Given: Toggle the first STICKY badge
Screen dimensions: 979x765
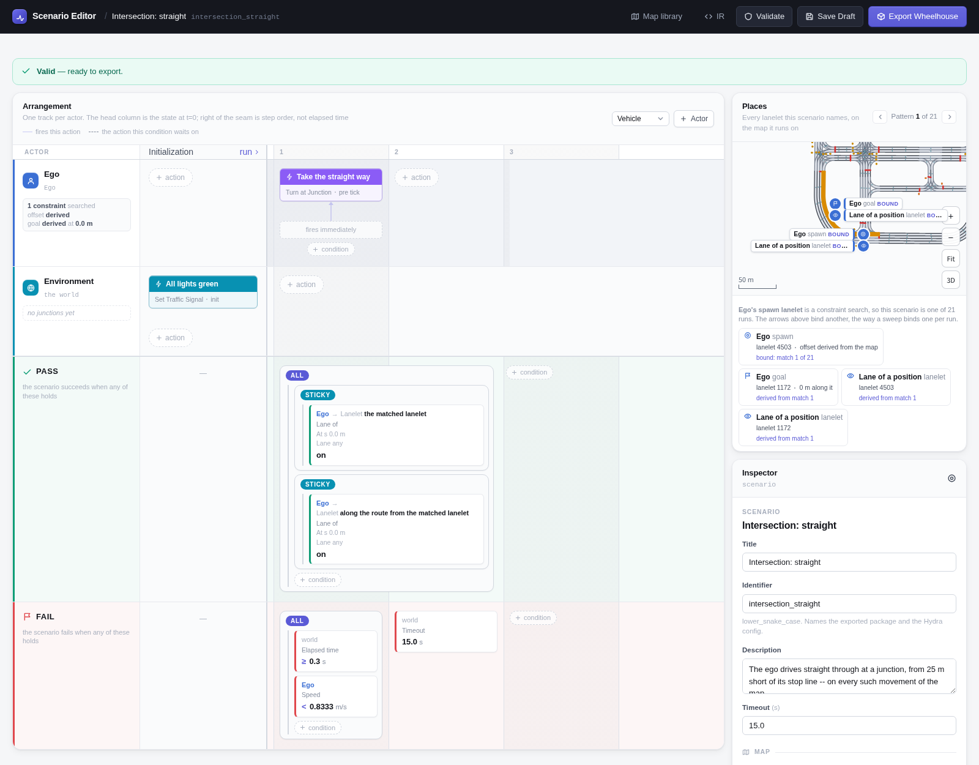Looking at the screenshot, I should coord(318,395).
